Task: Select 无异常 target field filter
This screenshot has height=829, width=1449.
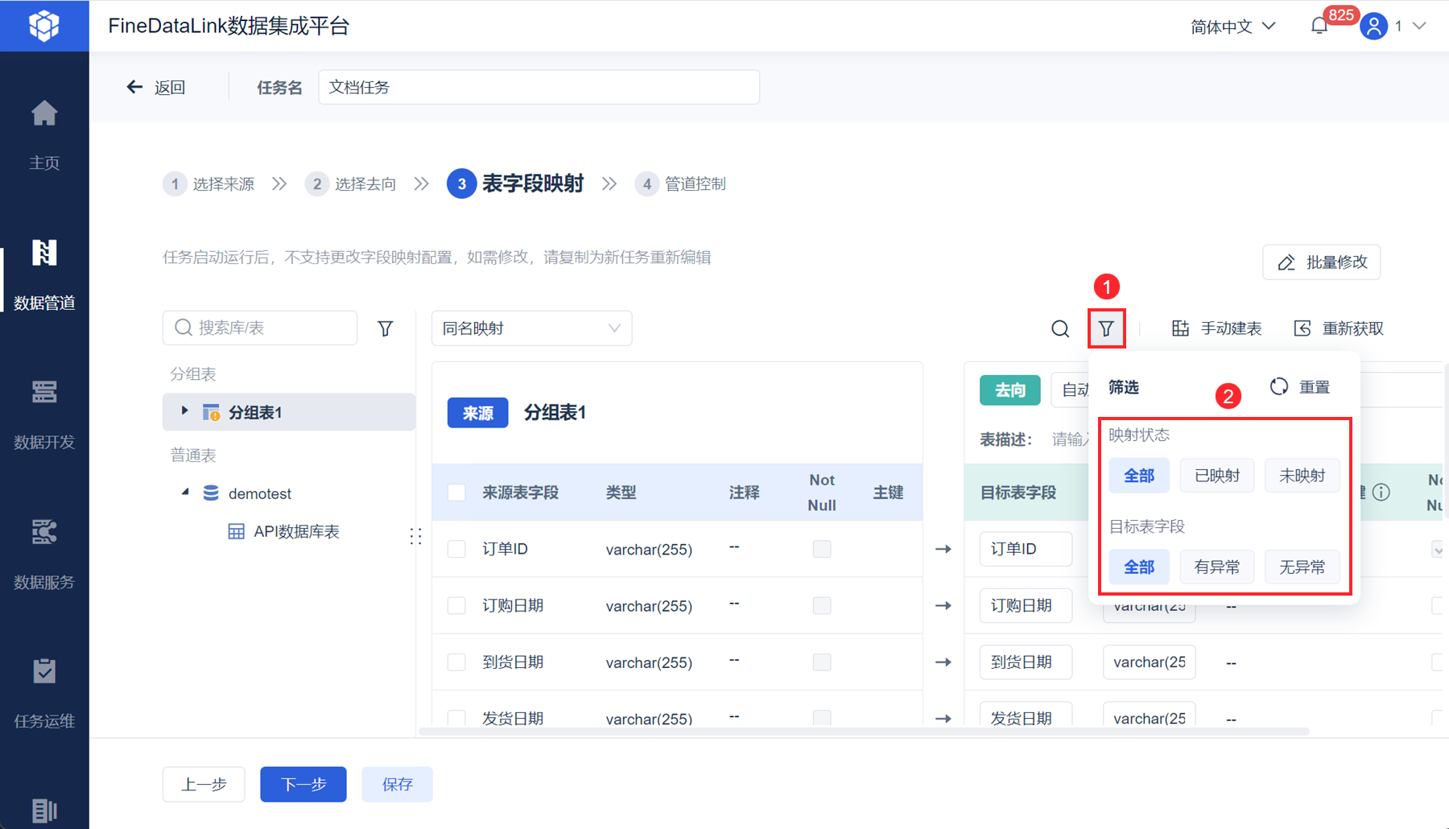Action: tap(1302, 567)
